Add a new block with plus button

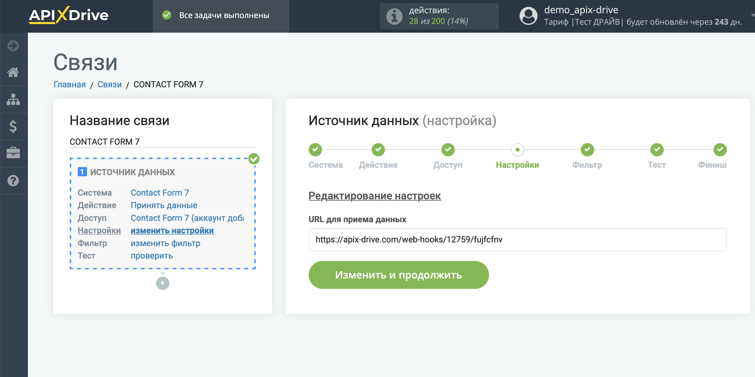tap(163, 283)
